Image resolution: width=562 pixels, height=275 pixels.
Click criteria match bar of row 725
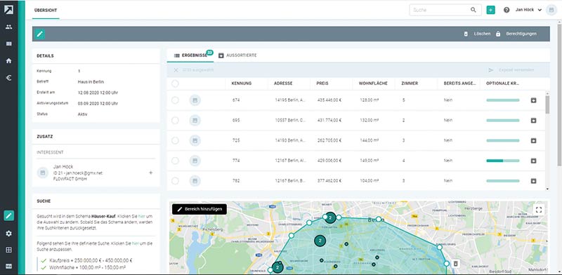503,140
